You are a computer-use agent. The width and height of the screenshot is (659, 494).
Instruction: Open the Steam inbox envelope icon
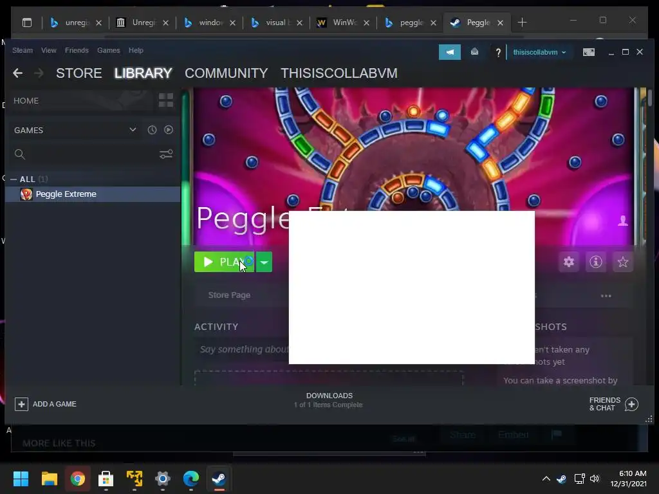[474, 51]
